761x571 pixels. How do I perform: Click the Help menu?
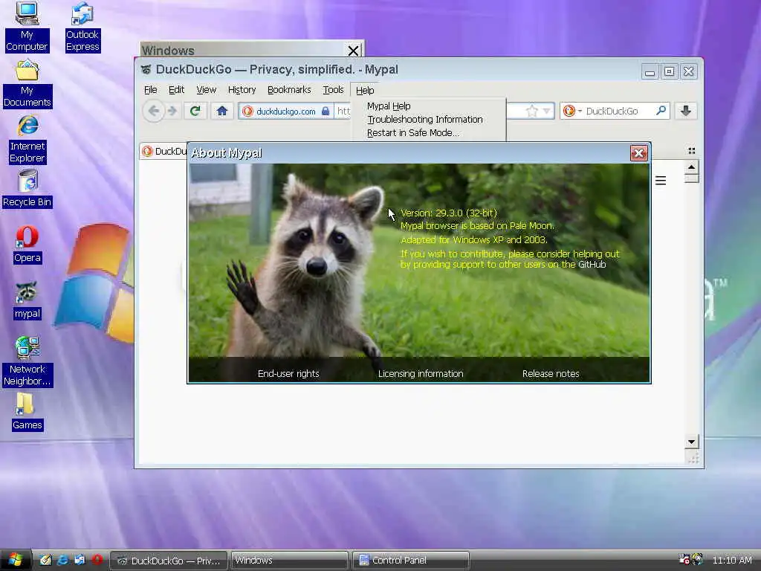point(365,90)
